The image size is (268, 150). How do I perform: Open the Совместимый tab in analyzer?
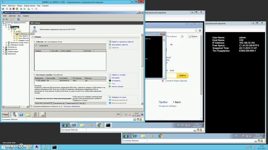(72, 103)
